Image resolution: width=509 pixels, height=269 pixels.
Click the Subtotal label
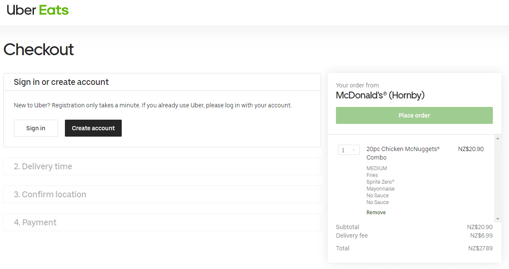[347, 227]
